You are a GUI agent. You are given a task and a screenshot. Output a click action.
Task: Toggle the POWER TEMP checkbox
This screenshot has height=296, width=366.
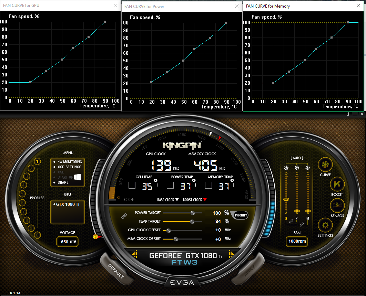(170, 185)
